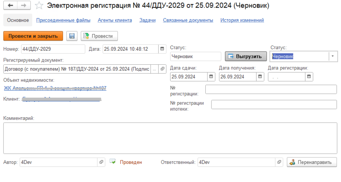Viewport: 341px width, 182px height.
Task: Click the save diskette icon
Action: (72, 36)
